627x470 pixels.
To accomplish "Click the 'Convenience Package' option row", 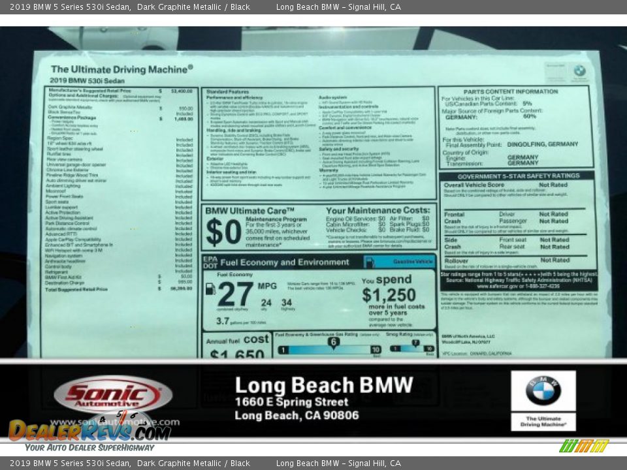I will [x=120, y=118].
